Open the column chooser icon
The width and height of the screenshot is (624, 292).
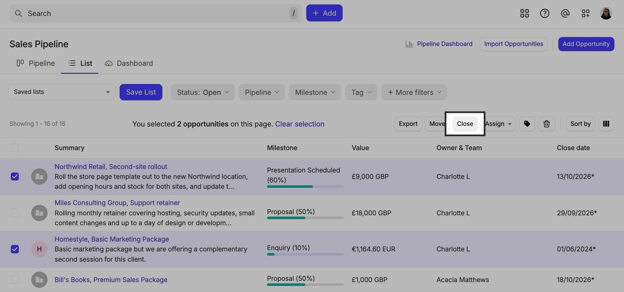tap(606, 124)
